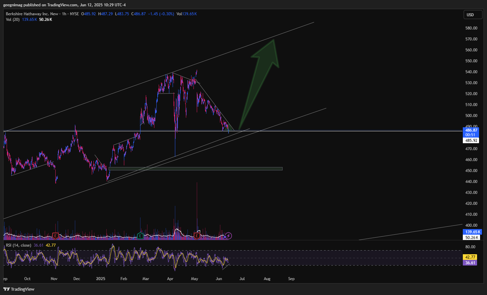The height and width of the screenshot is (295, 487).
Task: Click the green earnings marker near March
Action: pos(140,236)
